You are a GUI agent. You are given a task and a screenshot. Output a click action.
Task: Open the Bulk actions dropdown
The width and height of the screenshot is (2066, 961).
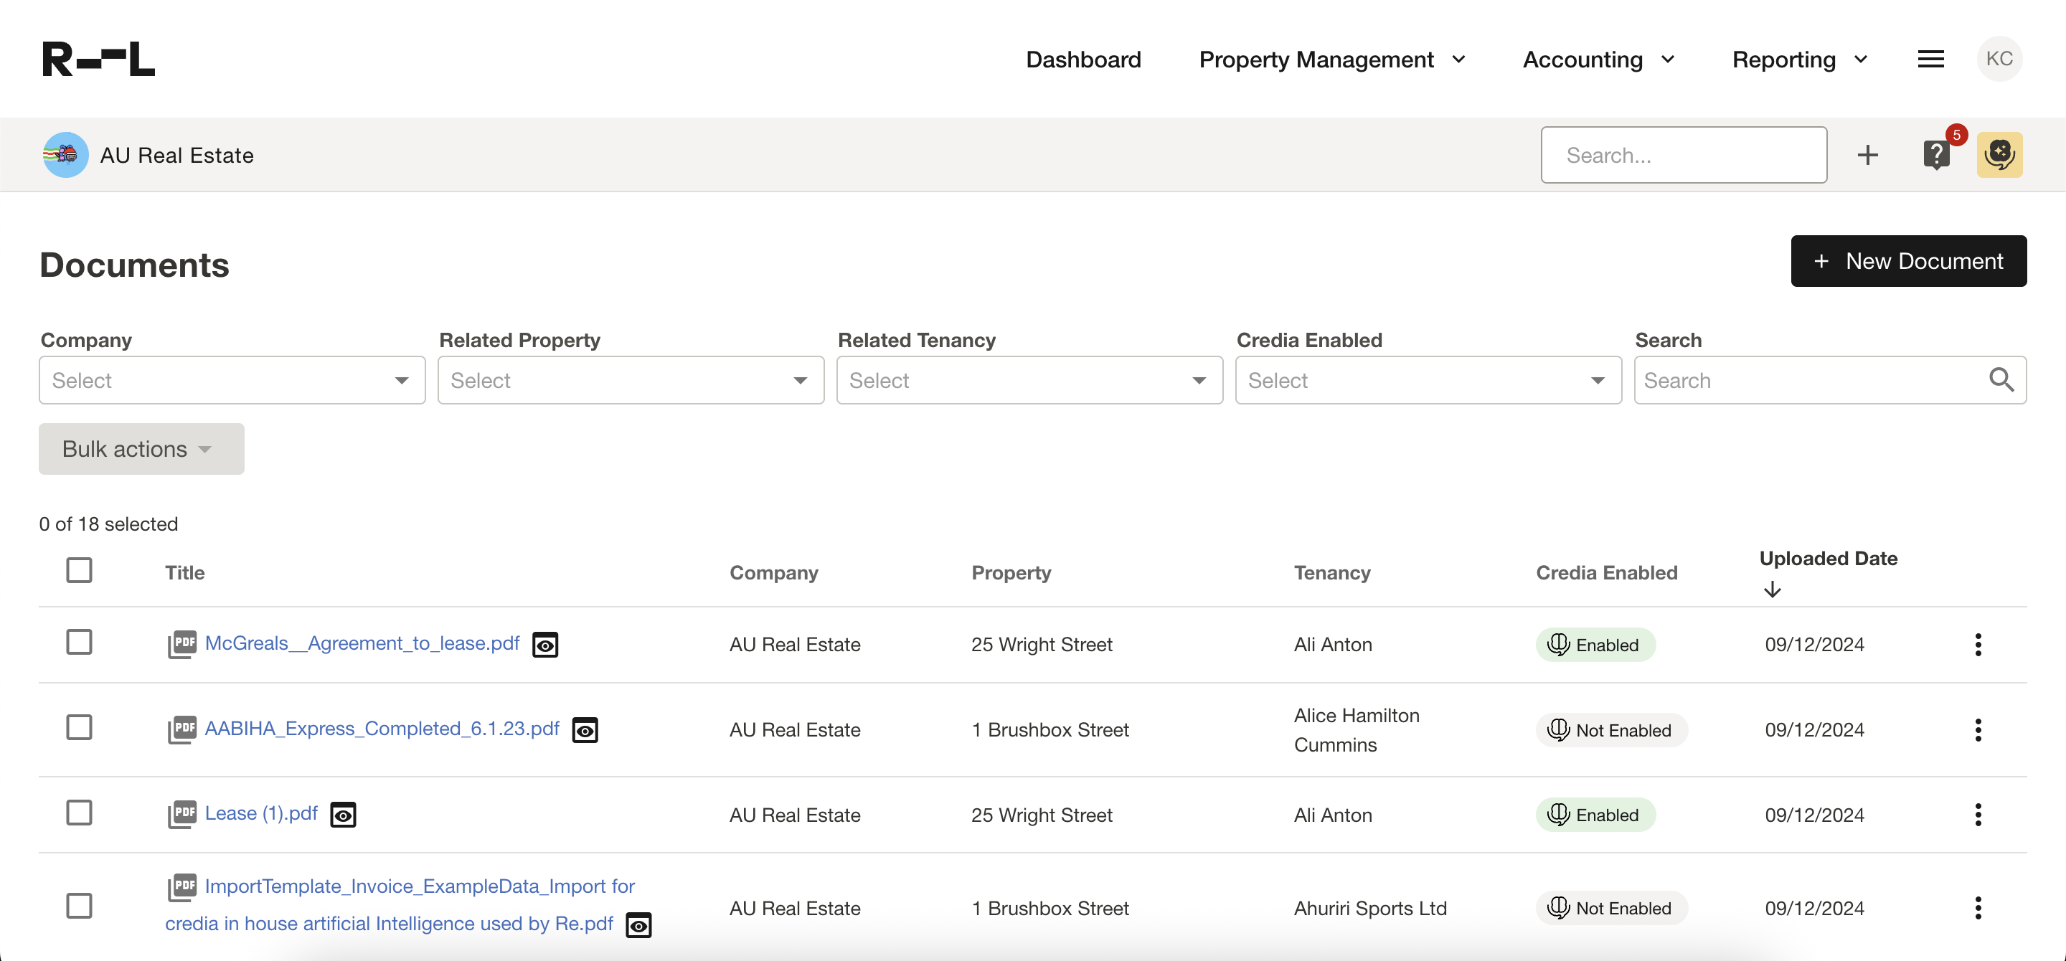coord(141,449)
